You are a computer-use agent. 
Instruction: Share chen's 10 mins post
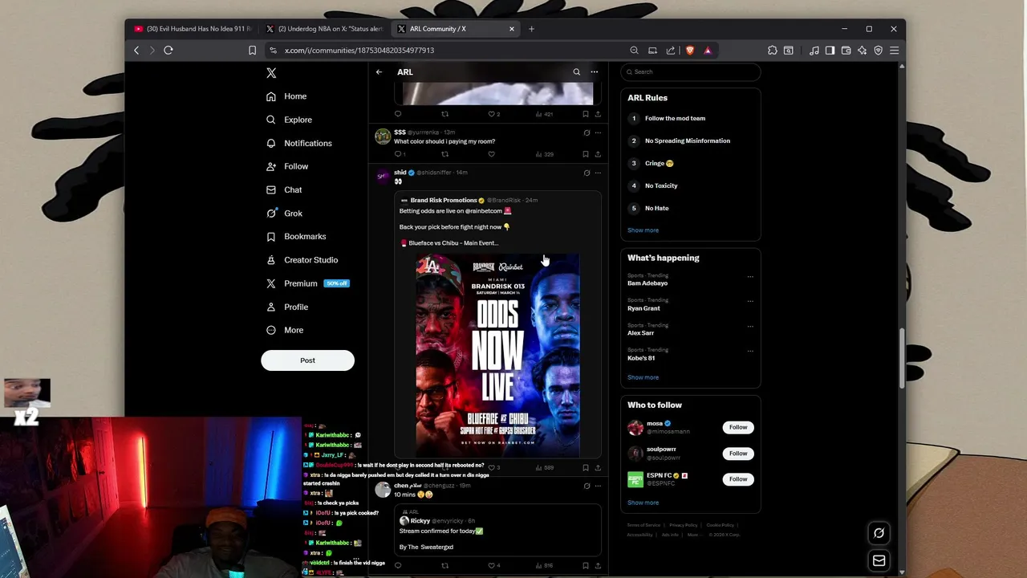pos(598,565)
